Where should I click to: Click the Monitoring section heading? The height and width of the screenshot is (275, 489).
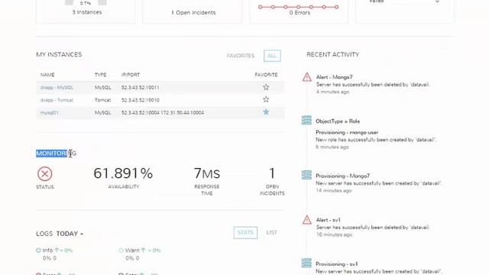tap(56, 154)
